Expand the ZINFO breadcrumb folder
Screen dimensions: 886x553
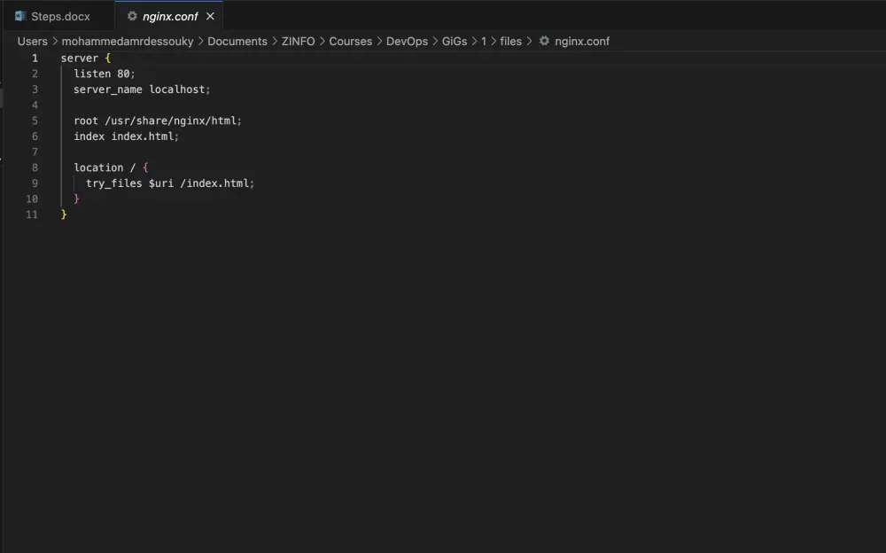[x=298, y=41]
